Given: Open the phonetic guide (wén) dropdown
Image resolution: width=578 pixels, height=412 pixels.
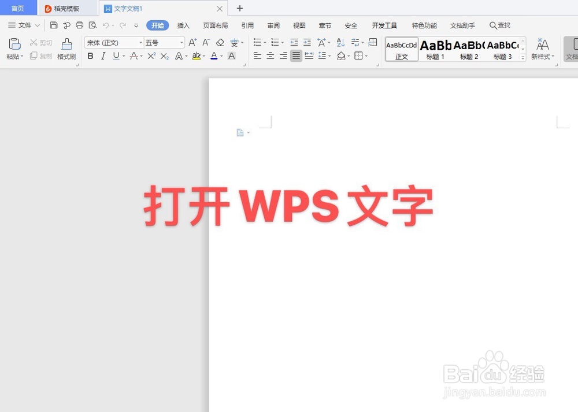Looking at the screenshot, I should tap(242, 43).
